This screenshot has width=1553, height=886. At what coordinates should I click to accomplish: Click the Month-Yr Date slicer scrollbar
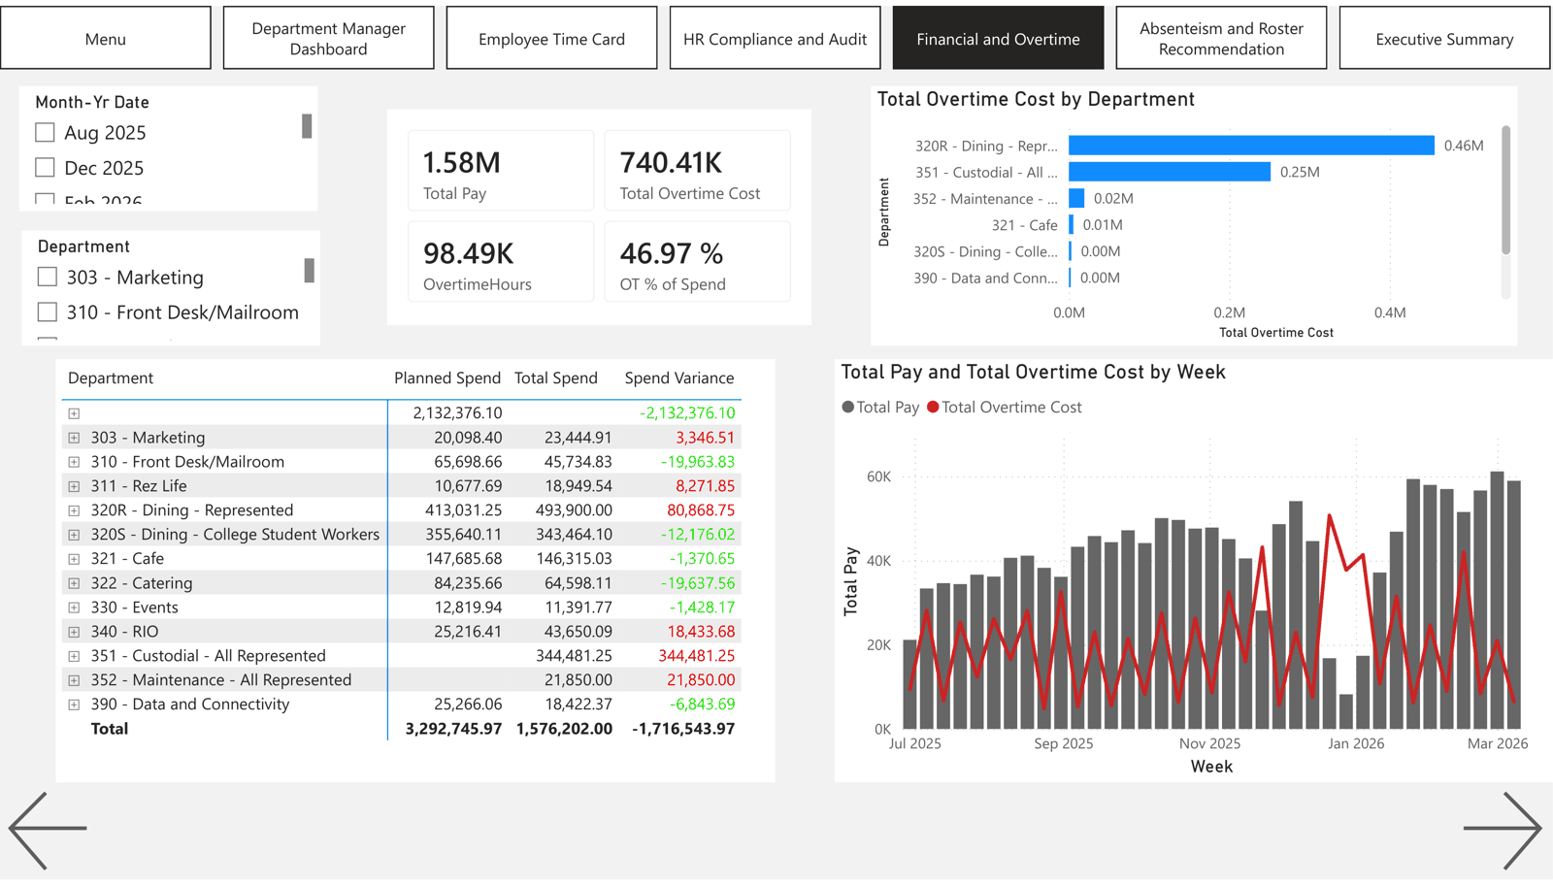point(307,126)
